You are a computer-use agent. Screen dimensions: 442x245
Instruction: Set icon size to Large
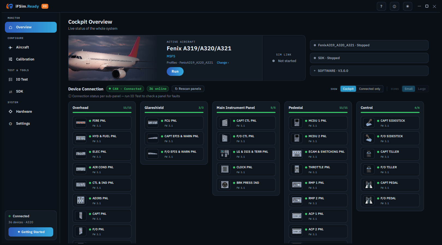422,89
